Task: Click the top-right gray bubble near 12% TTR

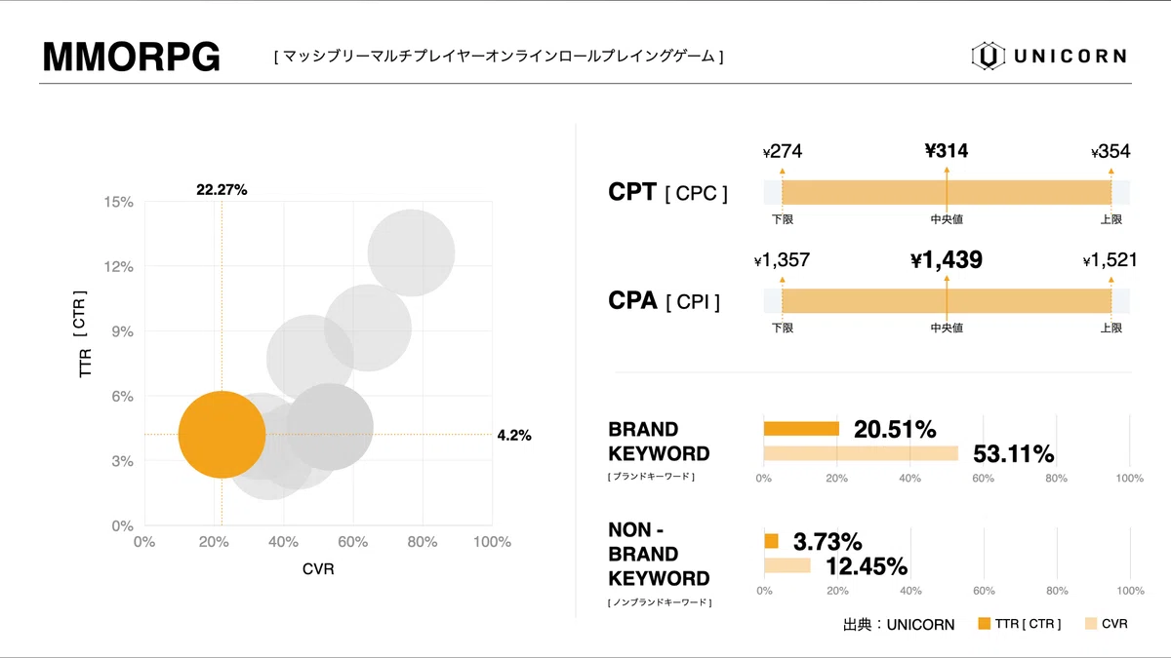Action: pos(411,252)
